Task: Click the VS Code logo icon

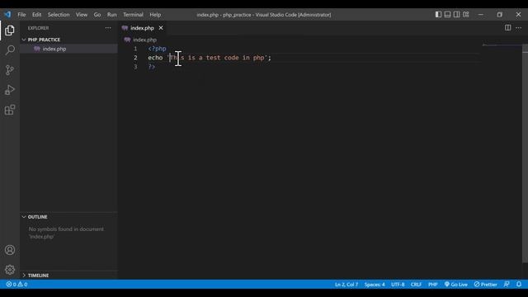Action: (7, 15)
